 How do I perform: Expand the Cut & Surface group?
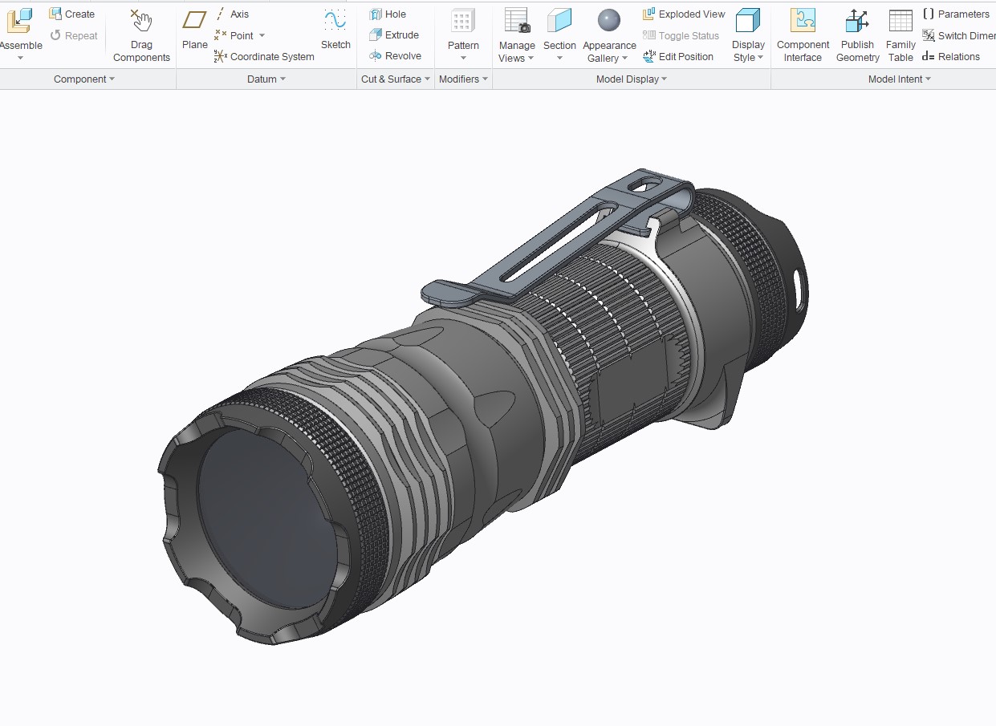396,79
